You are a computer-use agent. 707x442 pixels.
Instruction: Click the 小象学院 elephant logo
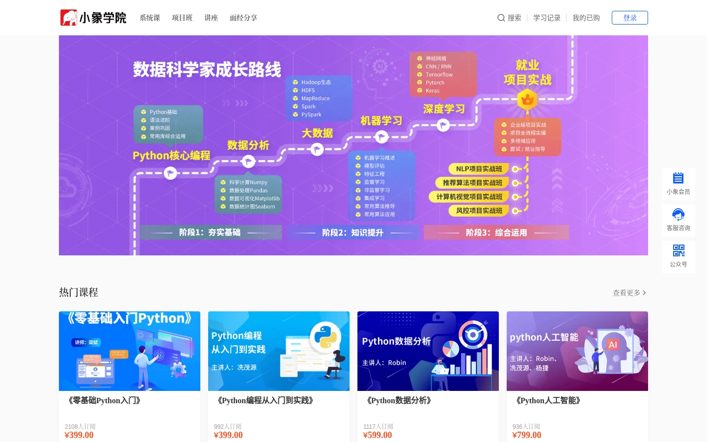tap(93, 18)
